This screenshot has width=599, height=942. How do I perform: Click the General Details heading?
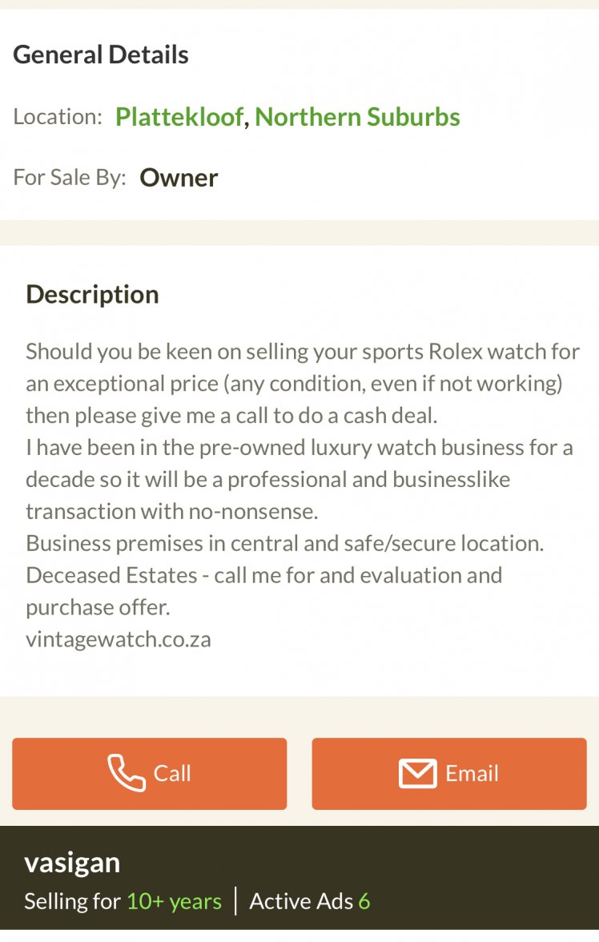(101, 54)
